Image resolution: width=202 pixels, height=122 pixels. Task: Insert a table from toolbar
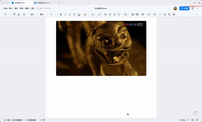pos(137,14)
